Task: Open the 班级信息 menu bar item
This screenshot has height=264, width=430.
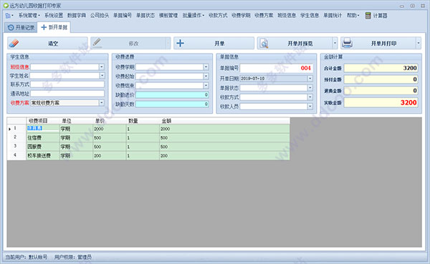Action: [x=287, y=16]
